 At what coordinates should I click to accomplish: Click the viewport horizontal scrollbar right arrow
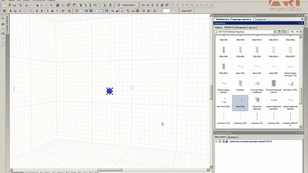click(208, 170)
